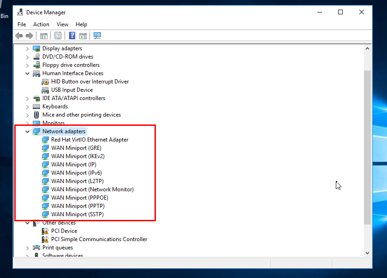Image resolution: width=387 pixels, height=278 pixels.
Task: Expand the Floppy drive controllers node
Action: click(x=27, y=65)
